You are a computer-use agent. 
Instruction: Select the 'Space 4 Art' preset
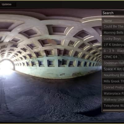113,69
